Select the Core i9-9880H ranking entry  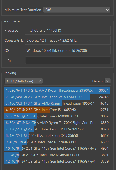[x=57, y=116]
